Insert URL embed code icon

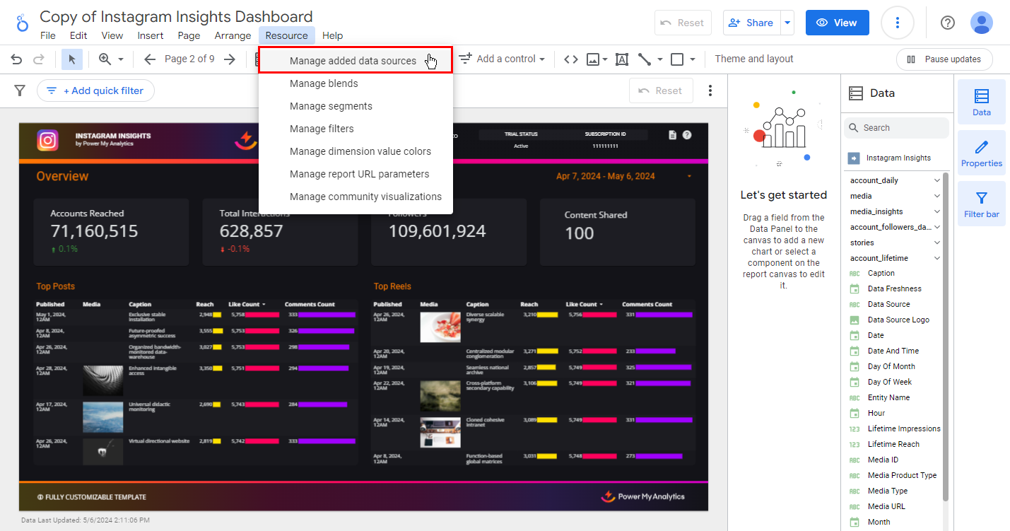coord(570,59)
